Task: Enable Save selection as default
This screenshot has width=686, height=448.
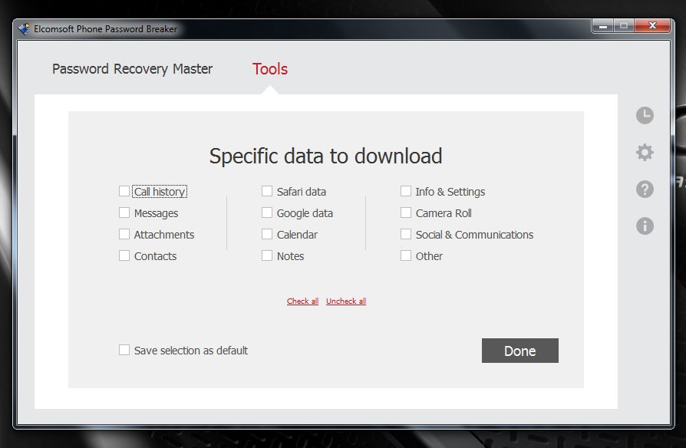Action: [124, 350]
